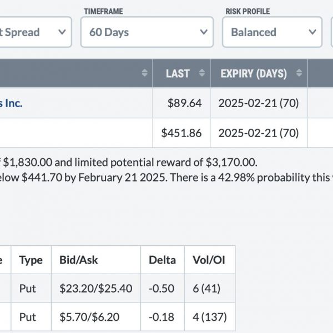
Task: Select the $5.70/$6.20 bid/ask cell
Action: point(96,317)
